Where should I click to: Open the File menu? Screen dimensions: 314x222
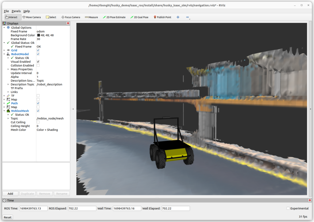6,11
